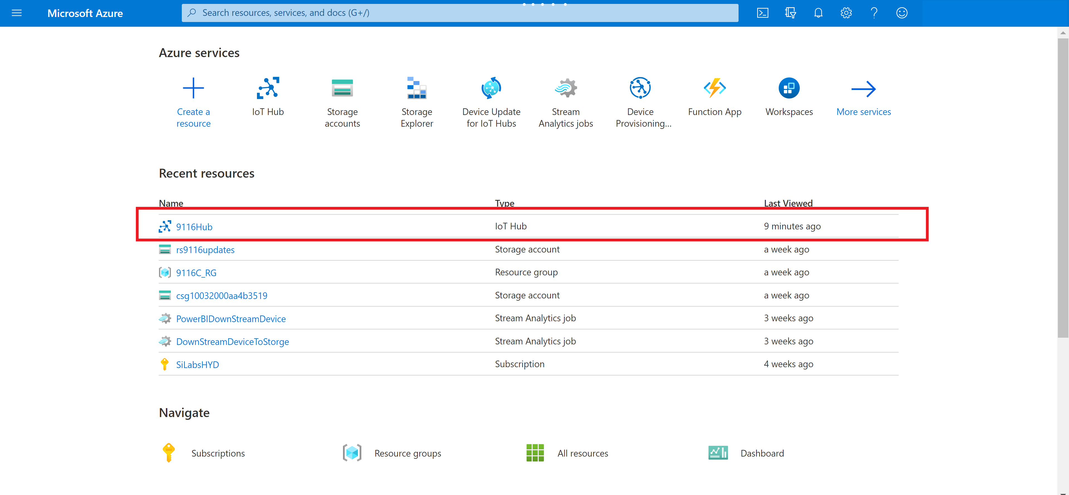Launch the Storage Explorer service icon
Screen dimensions: 1069x495
point(417,88)
